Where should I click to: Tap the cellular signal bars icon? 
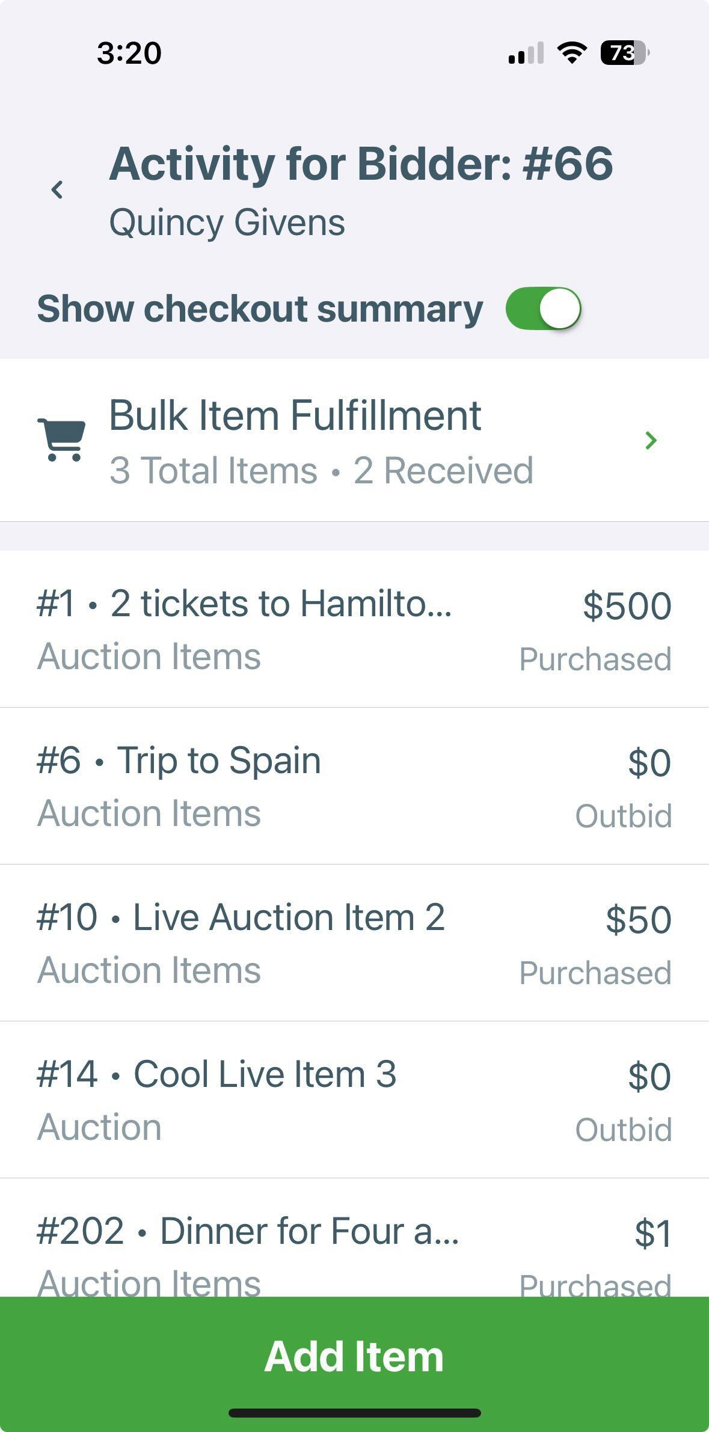point(526,53)
